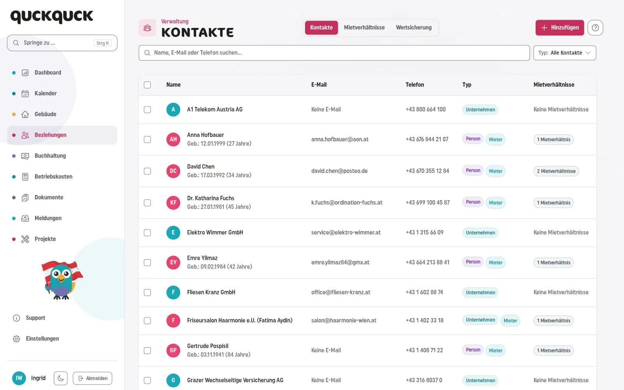624x390 pixels.
Task: Click the Abmelden logout button
Action: pyautogui.click(x=92, y=378)
